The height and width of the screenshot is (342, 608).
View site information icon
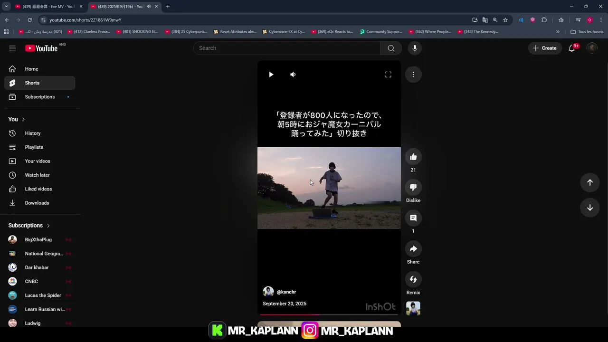point(43,20)
